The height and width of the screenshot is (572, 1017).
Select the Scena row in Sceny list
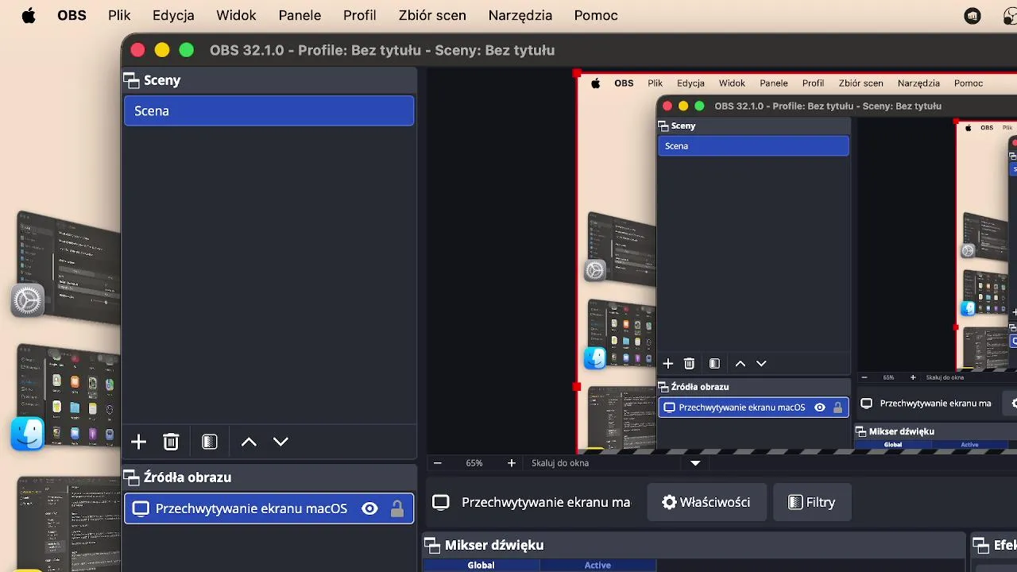tap(269, 111)
